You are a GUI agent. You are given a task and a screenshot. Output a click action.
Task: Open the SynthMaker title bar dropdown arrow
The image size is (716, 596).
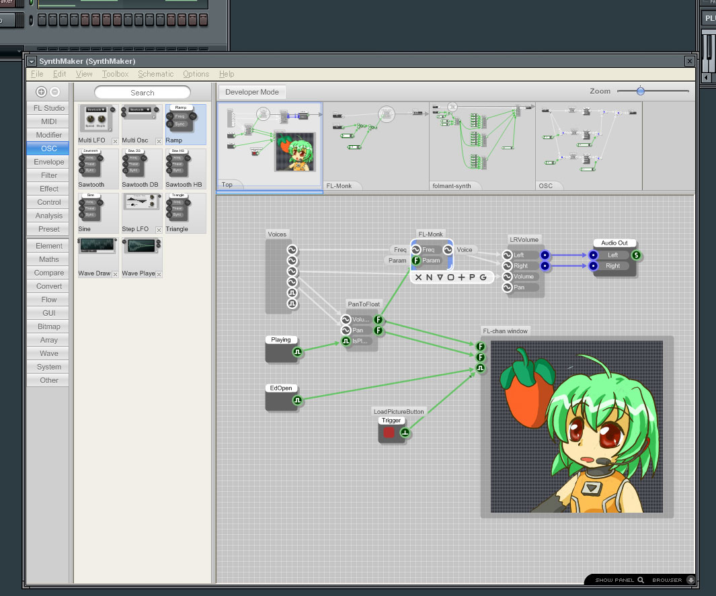point(32,61)
